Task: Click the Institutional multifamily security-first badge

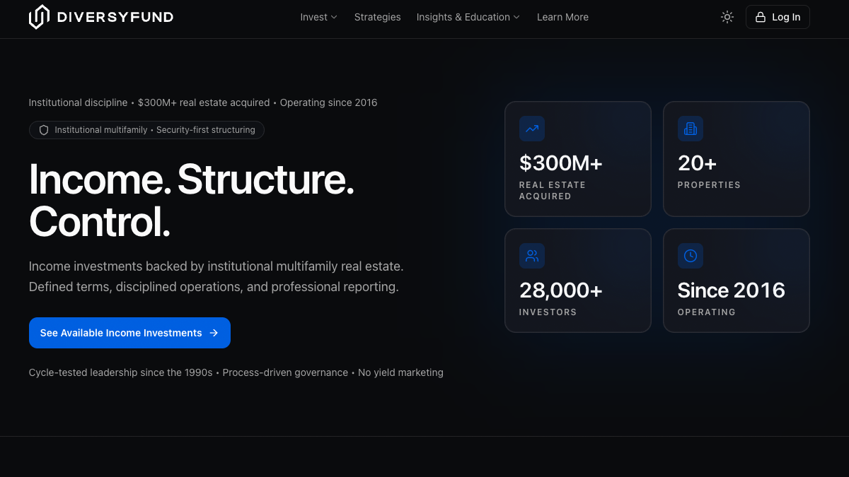Action: (146, 130)
